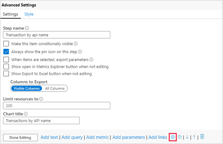Check Show Export to Excel button option
Viewport: 223px width, 144px height.
click(x=6, y=74)
